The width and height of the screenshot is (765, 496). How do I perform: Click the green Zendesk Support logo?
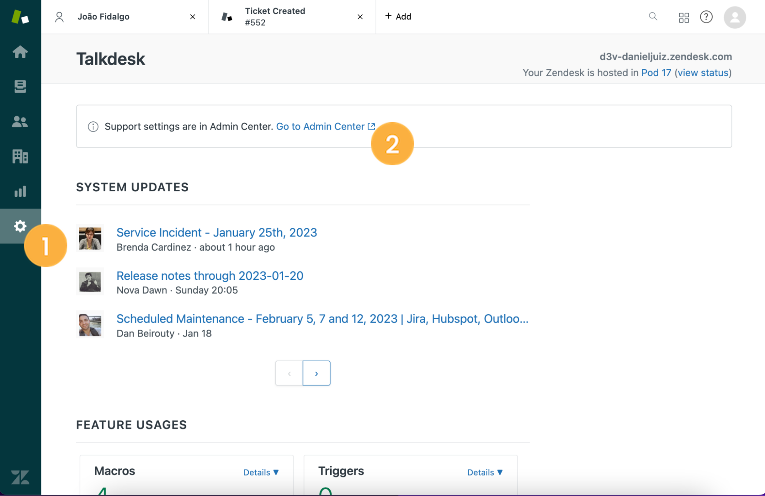[20, 17]
